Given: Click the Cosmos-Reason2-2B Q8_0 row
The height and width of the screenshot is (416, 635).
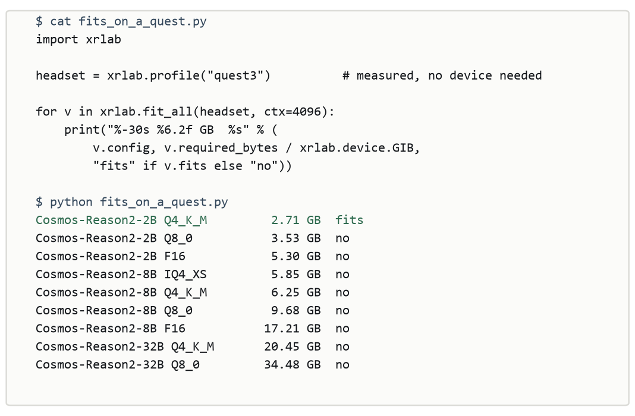Looking at the screenshot, I should (x=193, y=238).
